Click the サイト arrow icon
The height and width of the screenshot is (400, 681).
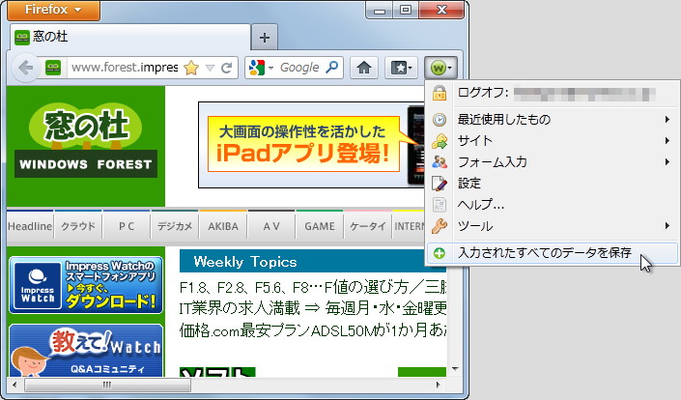coord(440,141)
